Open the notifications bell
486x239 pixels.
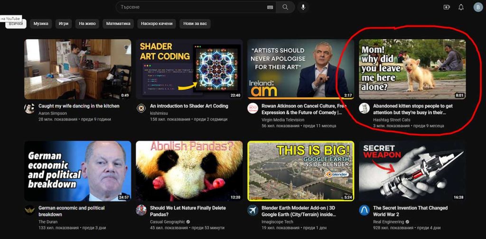461,7
